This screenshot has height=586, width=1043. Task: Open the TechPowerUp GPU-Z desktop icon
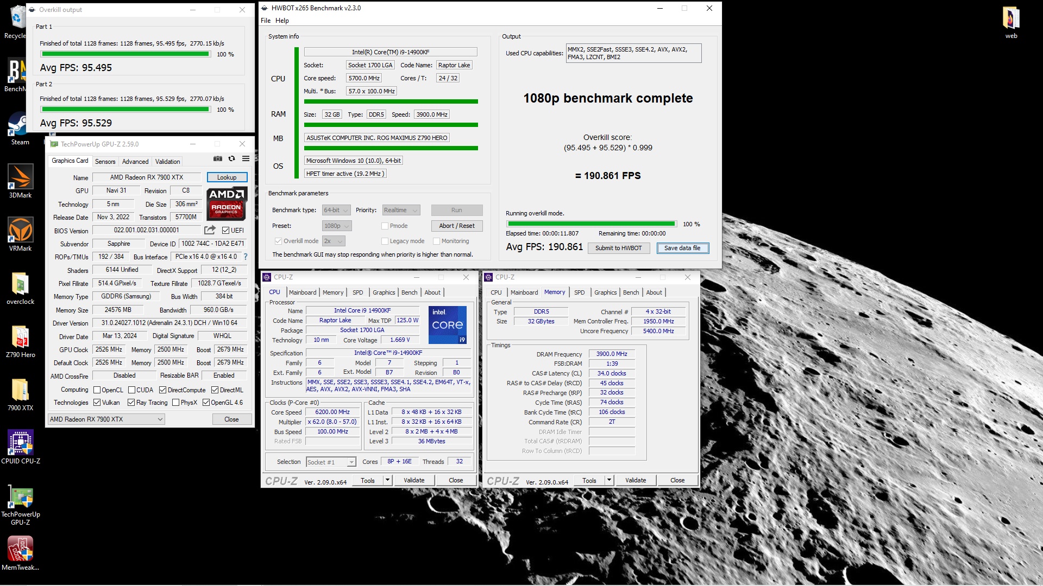[20, 505]
